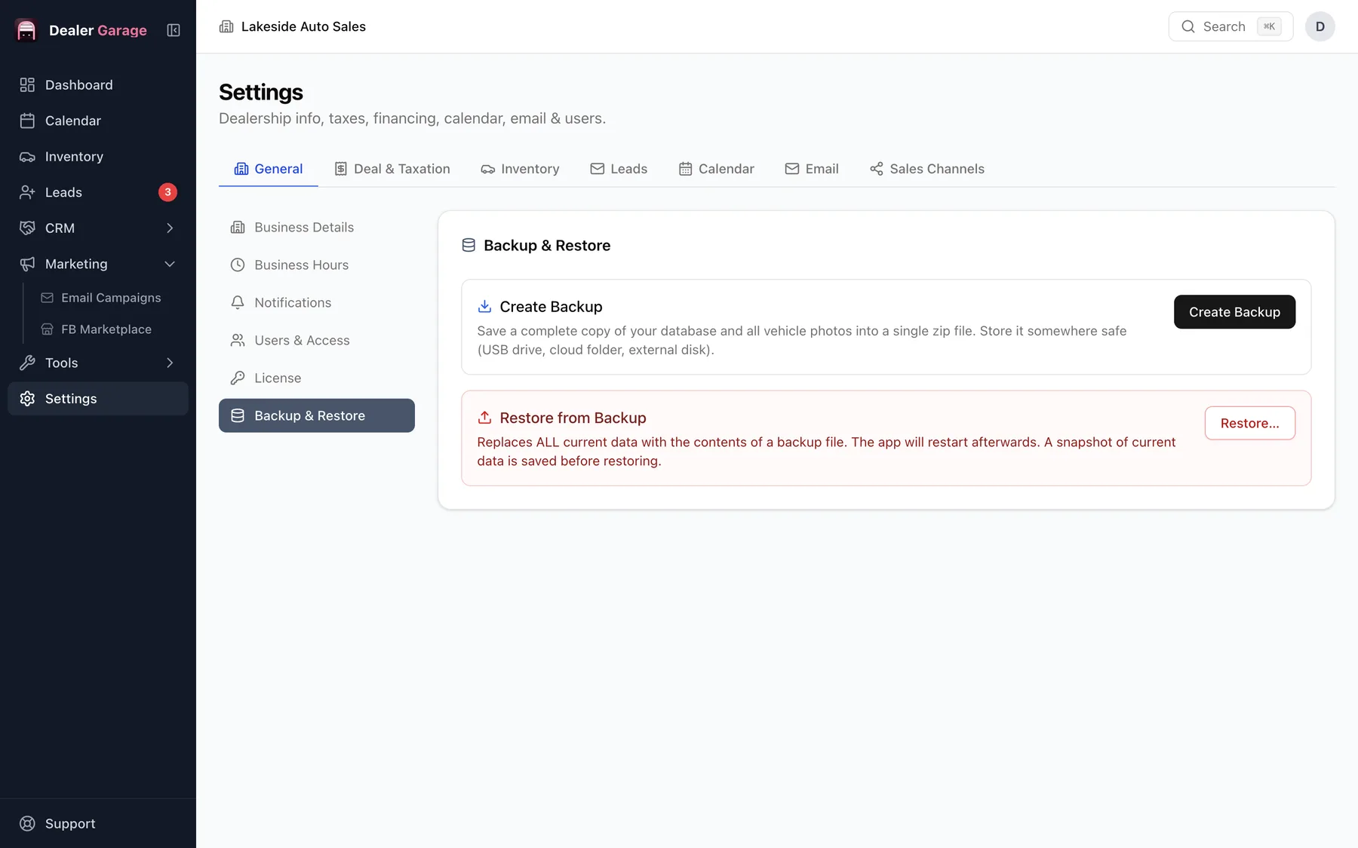Open Inventory in the sidebar
This screenshot has width=1358, height=848.
pyautogui.click(x=98, y=157)
